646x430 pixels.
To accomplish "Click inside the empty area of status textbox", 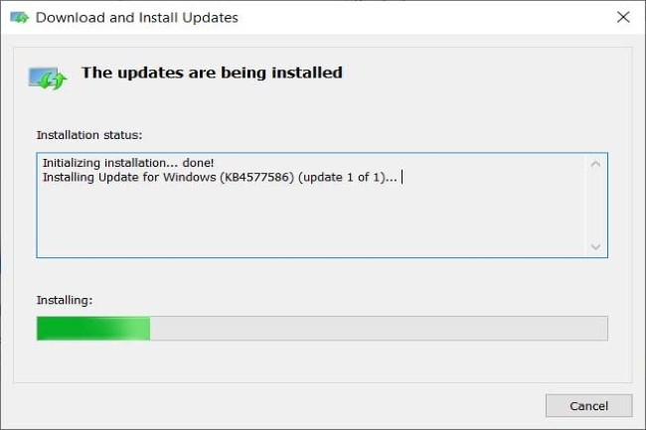I will [x=311, y=220].
